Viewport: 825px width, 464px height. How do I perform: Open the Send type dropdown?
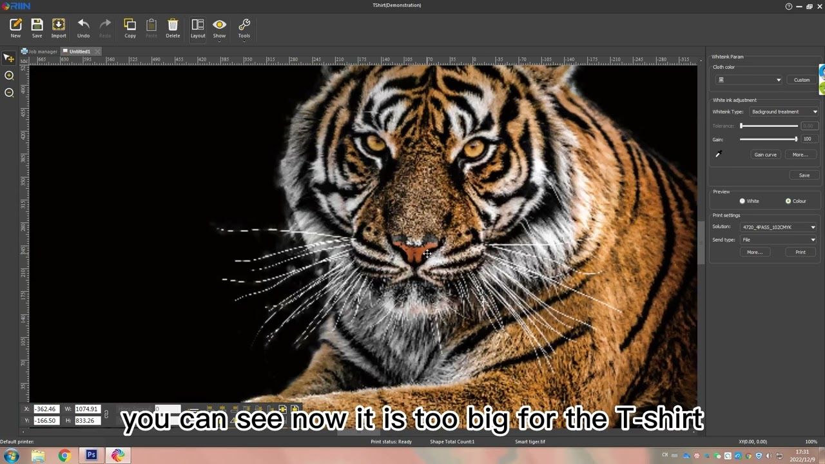[x=779, y=240]
